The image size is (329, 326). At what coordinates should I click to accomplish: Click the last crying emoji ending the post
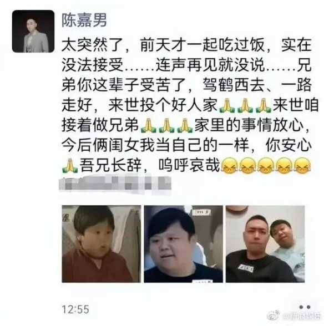pyautogui.click(x=302, y=166)
